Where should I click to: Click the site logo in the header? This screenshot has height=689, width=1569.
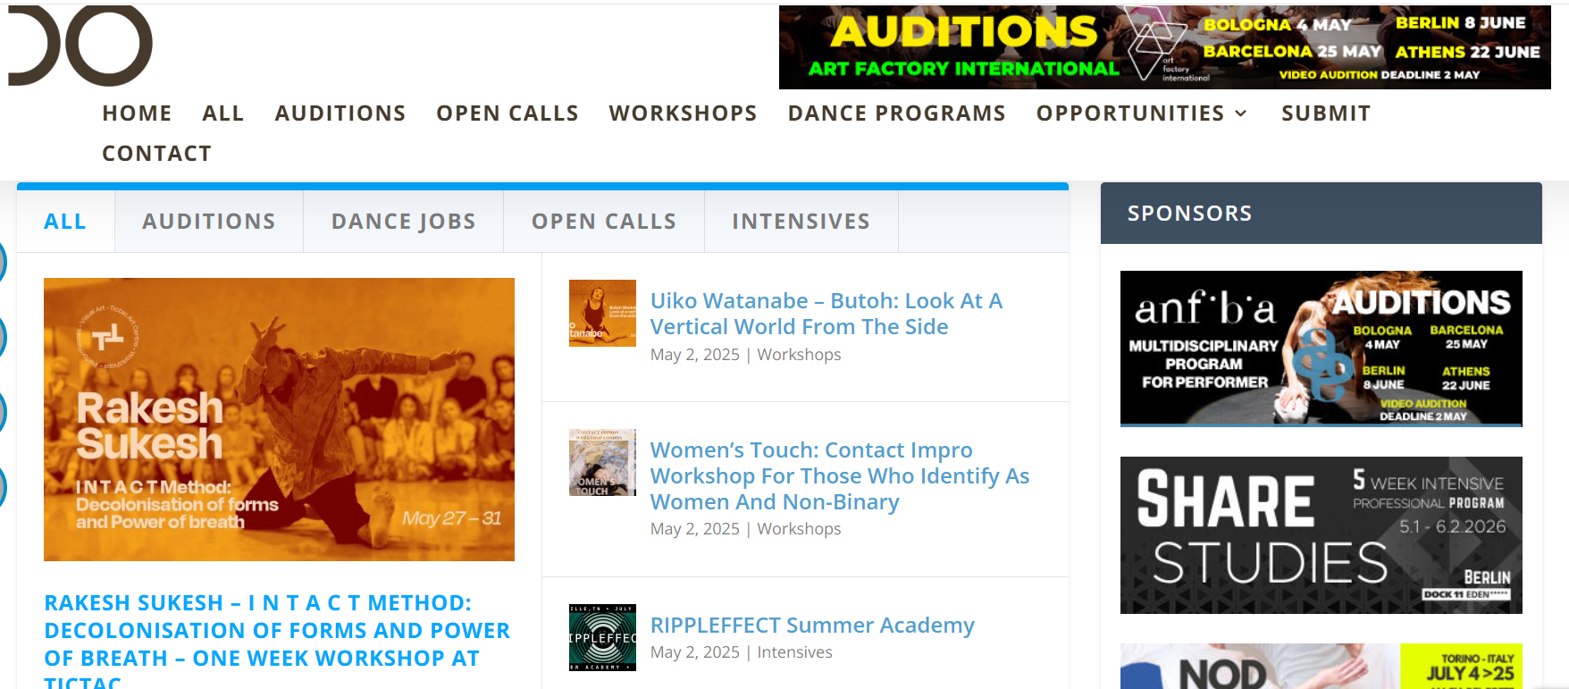tap(80, 45)
